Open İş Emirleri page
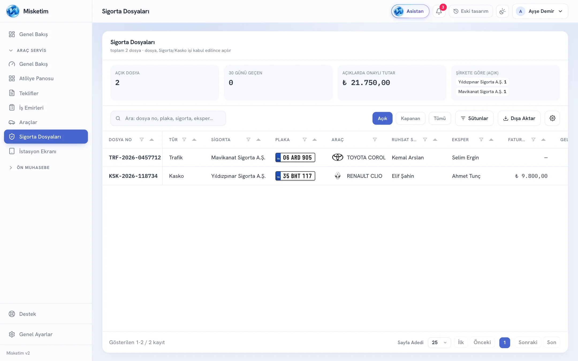Image resolution: width=578 pixels, height=361 pixels. pyautogui.click(x=46, y=107)
